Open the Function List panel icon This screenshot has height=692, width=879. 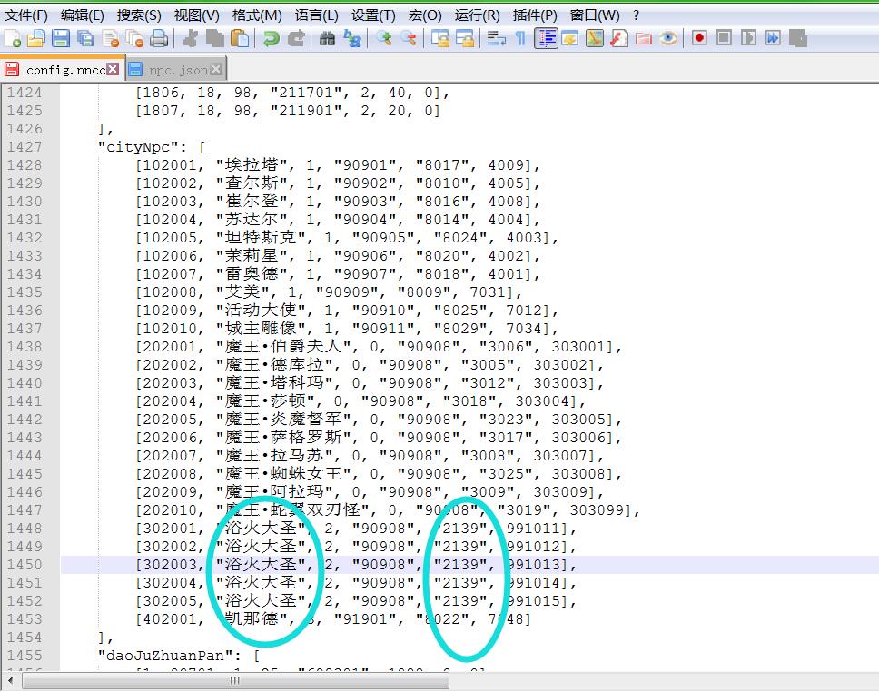pyautogui.click(x=619, y=38)
